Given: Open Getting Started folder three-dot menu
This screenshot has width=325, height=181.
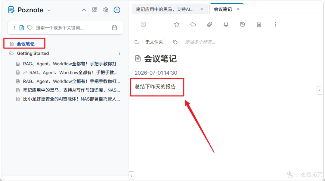Looking at the screenshot, I should tap(119, 53).
